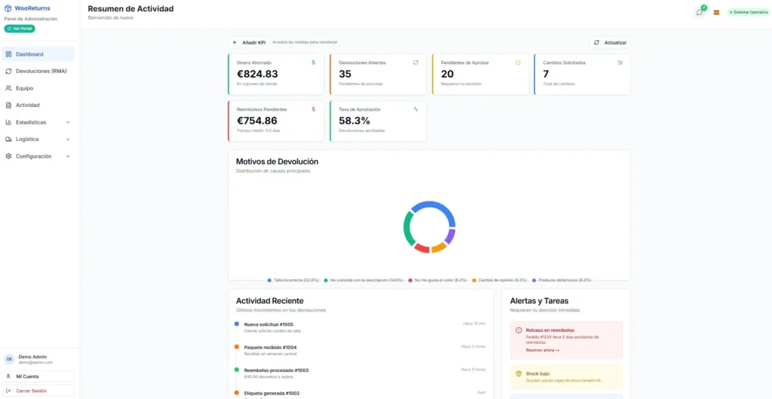This screenshot has height=399, width=772.
Task: Open the Spanish flag language selector
Action: 716,12
